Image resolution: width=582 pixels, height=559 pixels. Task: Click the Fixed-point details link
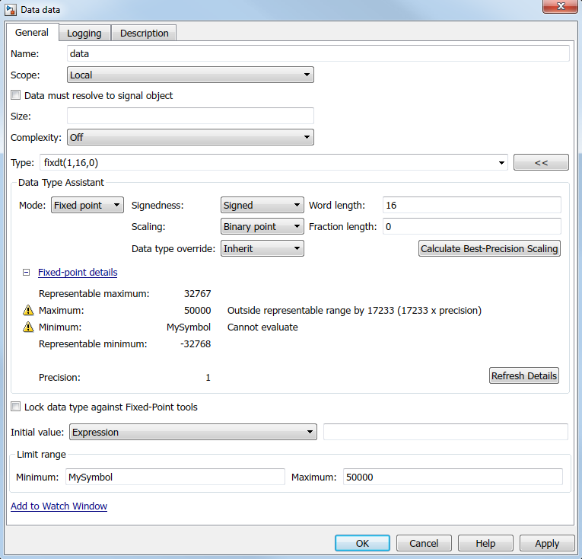click(78, 273)
